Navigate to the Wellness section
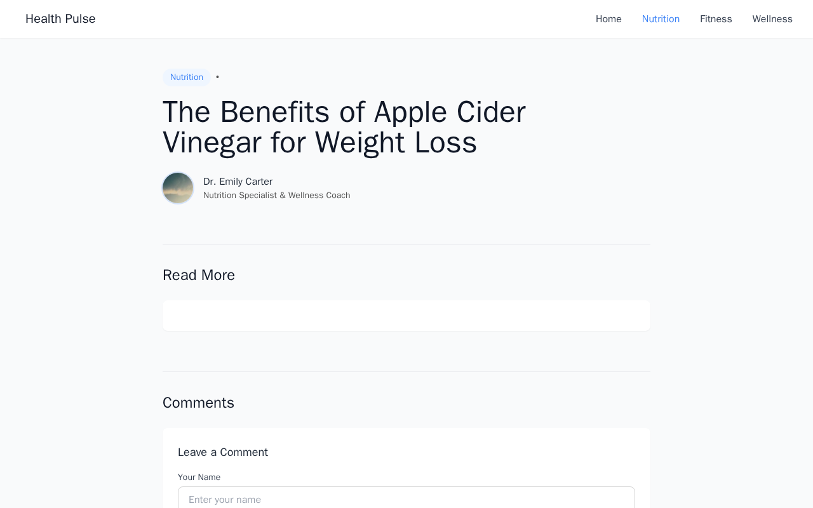Screen dimensions: 813x508 pos(772,19)
